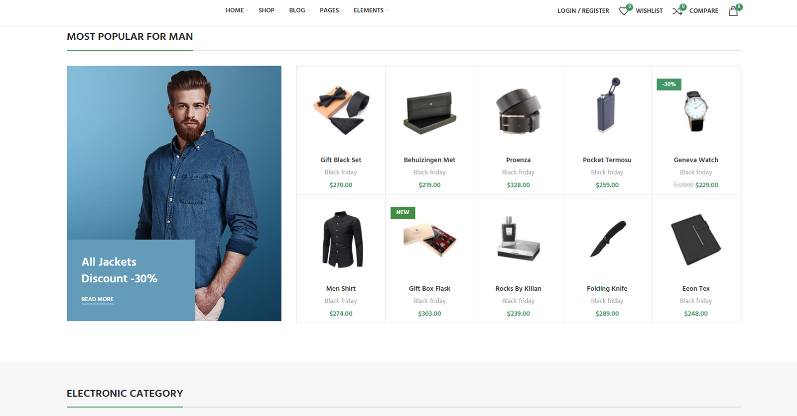Click the Electronic Category heading
This screenshot has width=797, height=416.
125,394
